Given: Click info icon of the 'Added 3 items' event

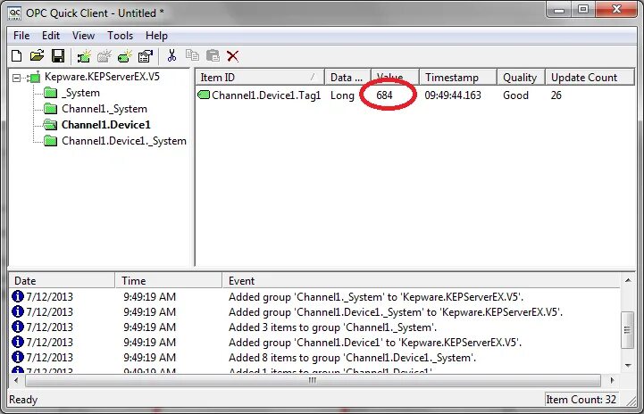Looking at the screenshot, I should click(x=18, y=327).
